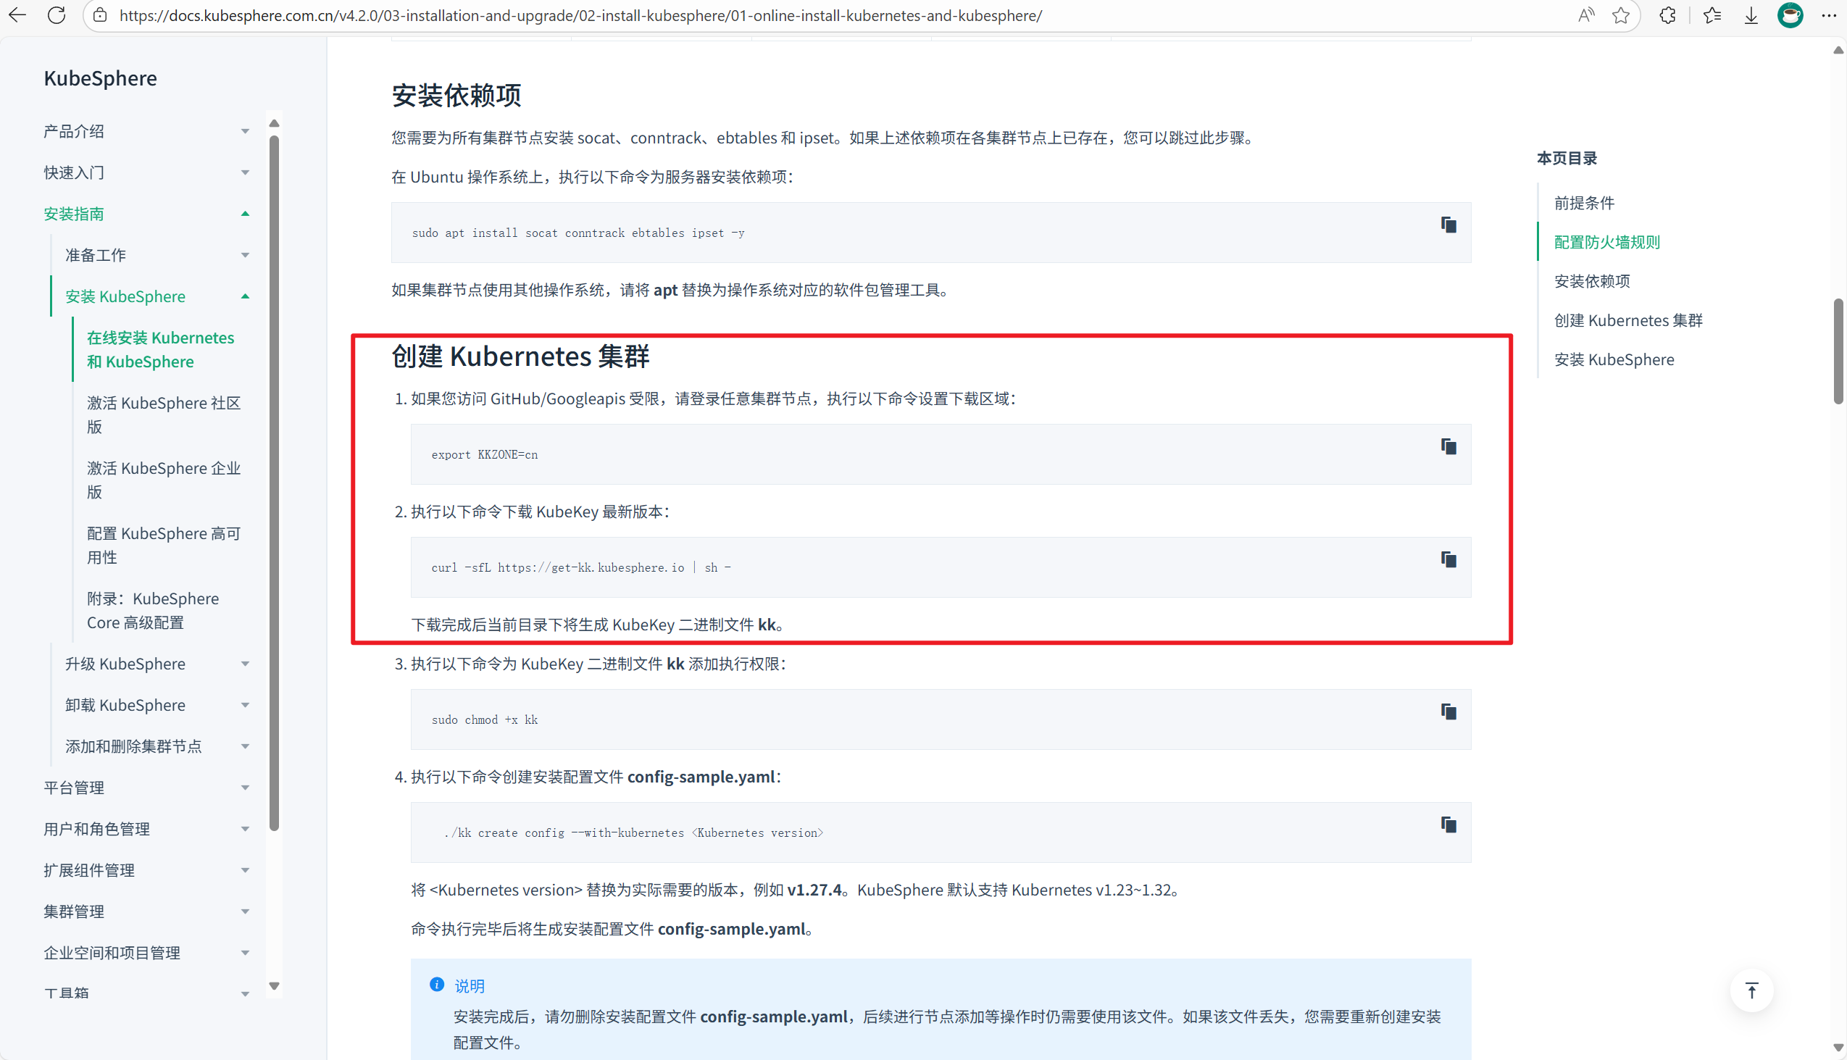Click the back-to-top arrow button

tap(1751, 990)
